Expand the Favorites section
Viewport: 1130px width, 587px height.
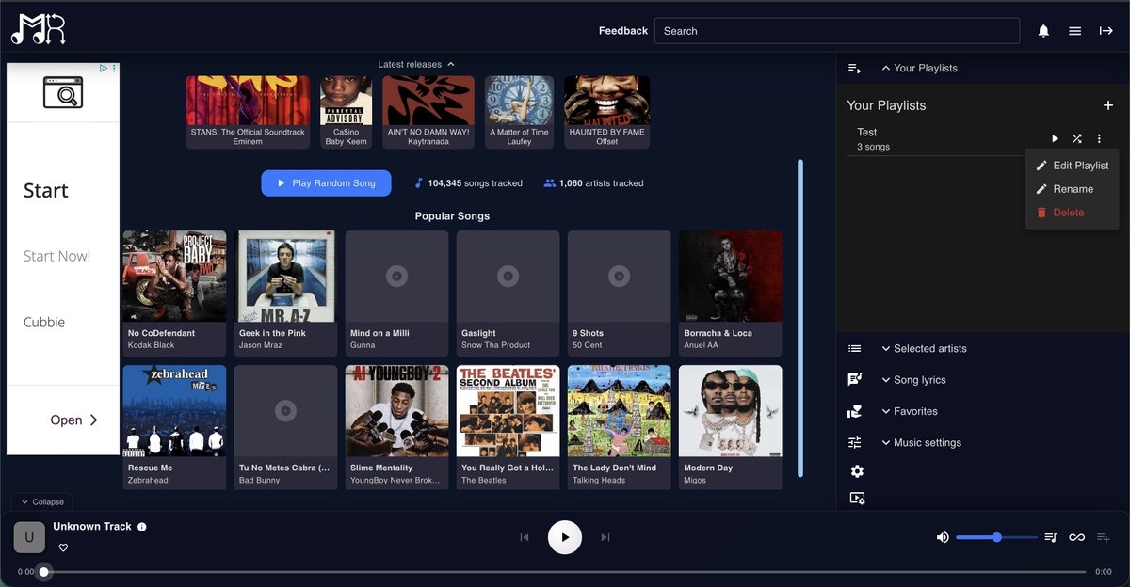[909, 411]
